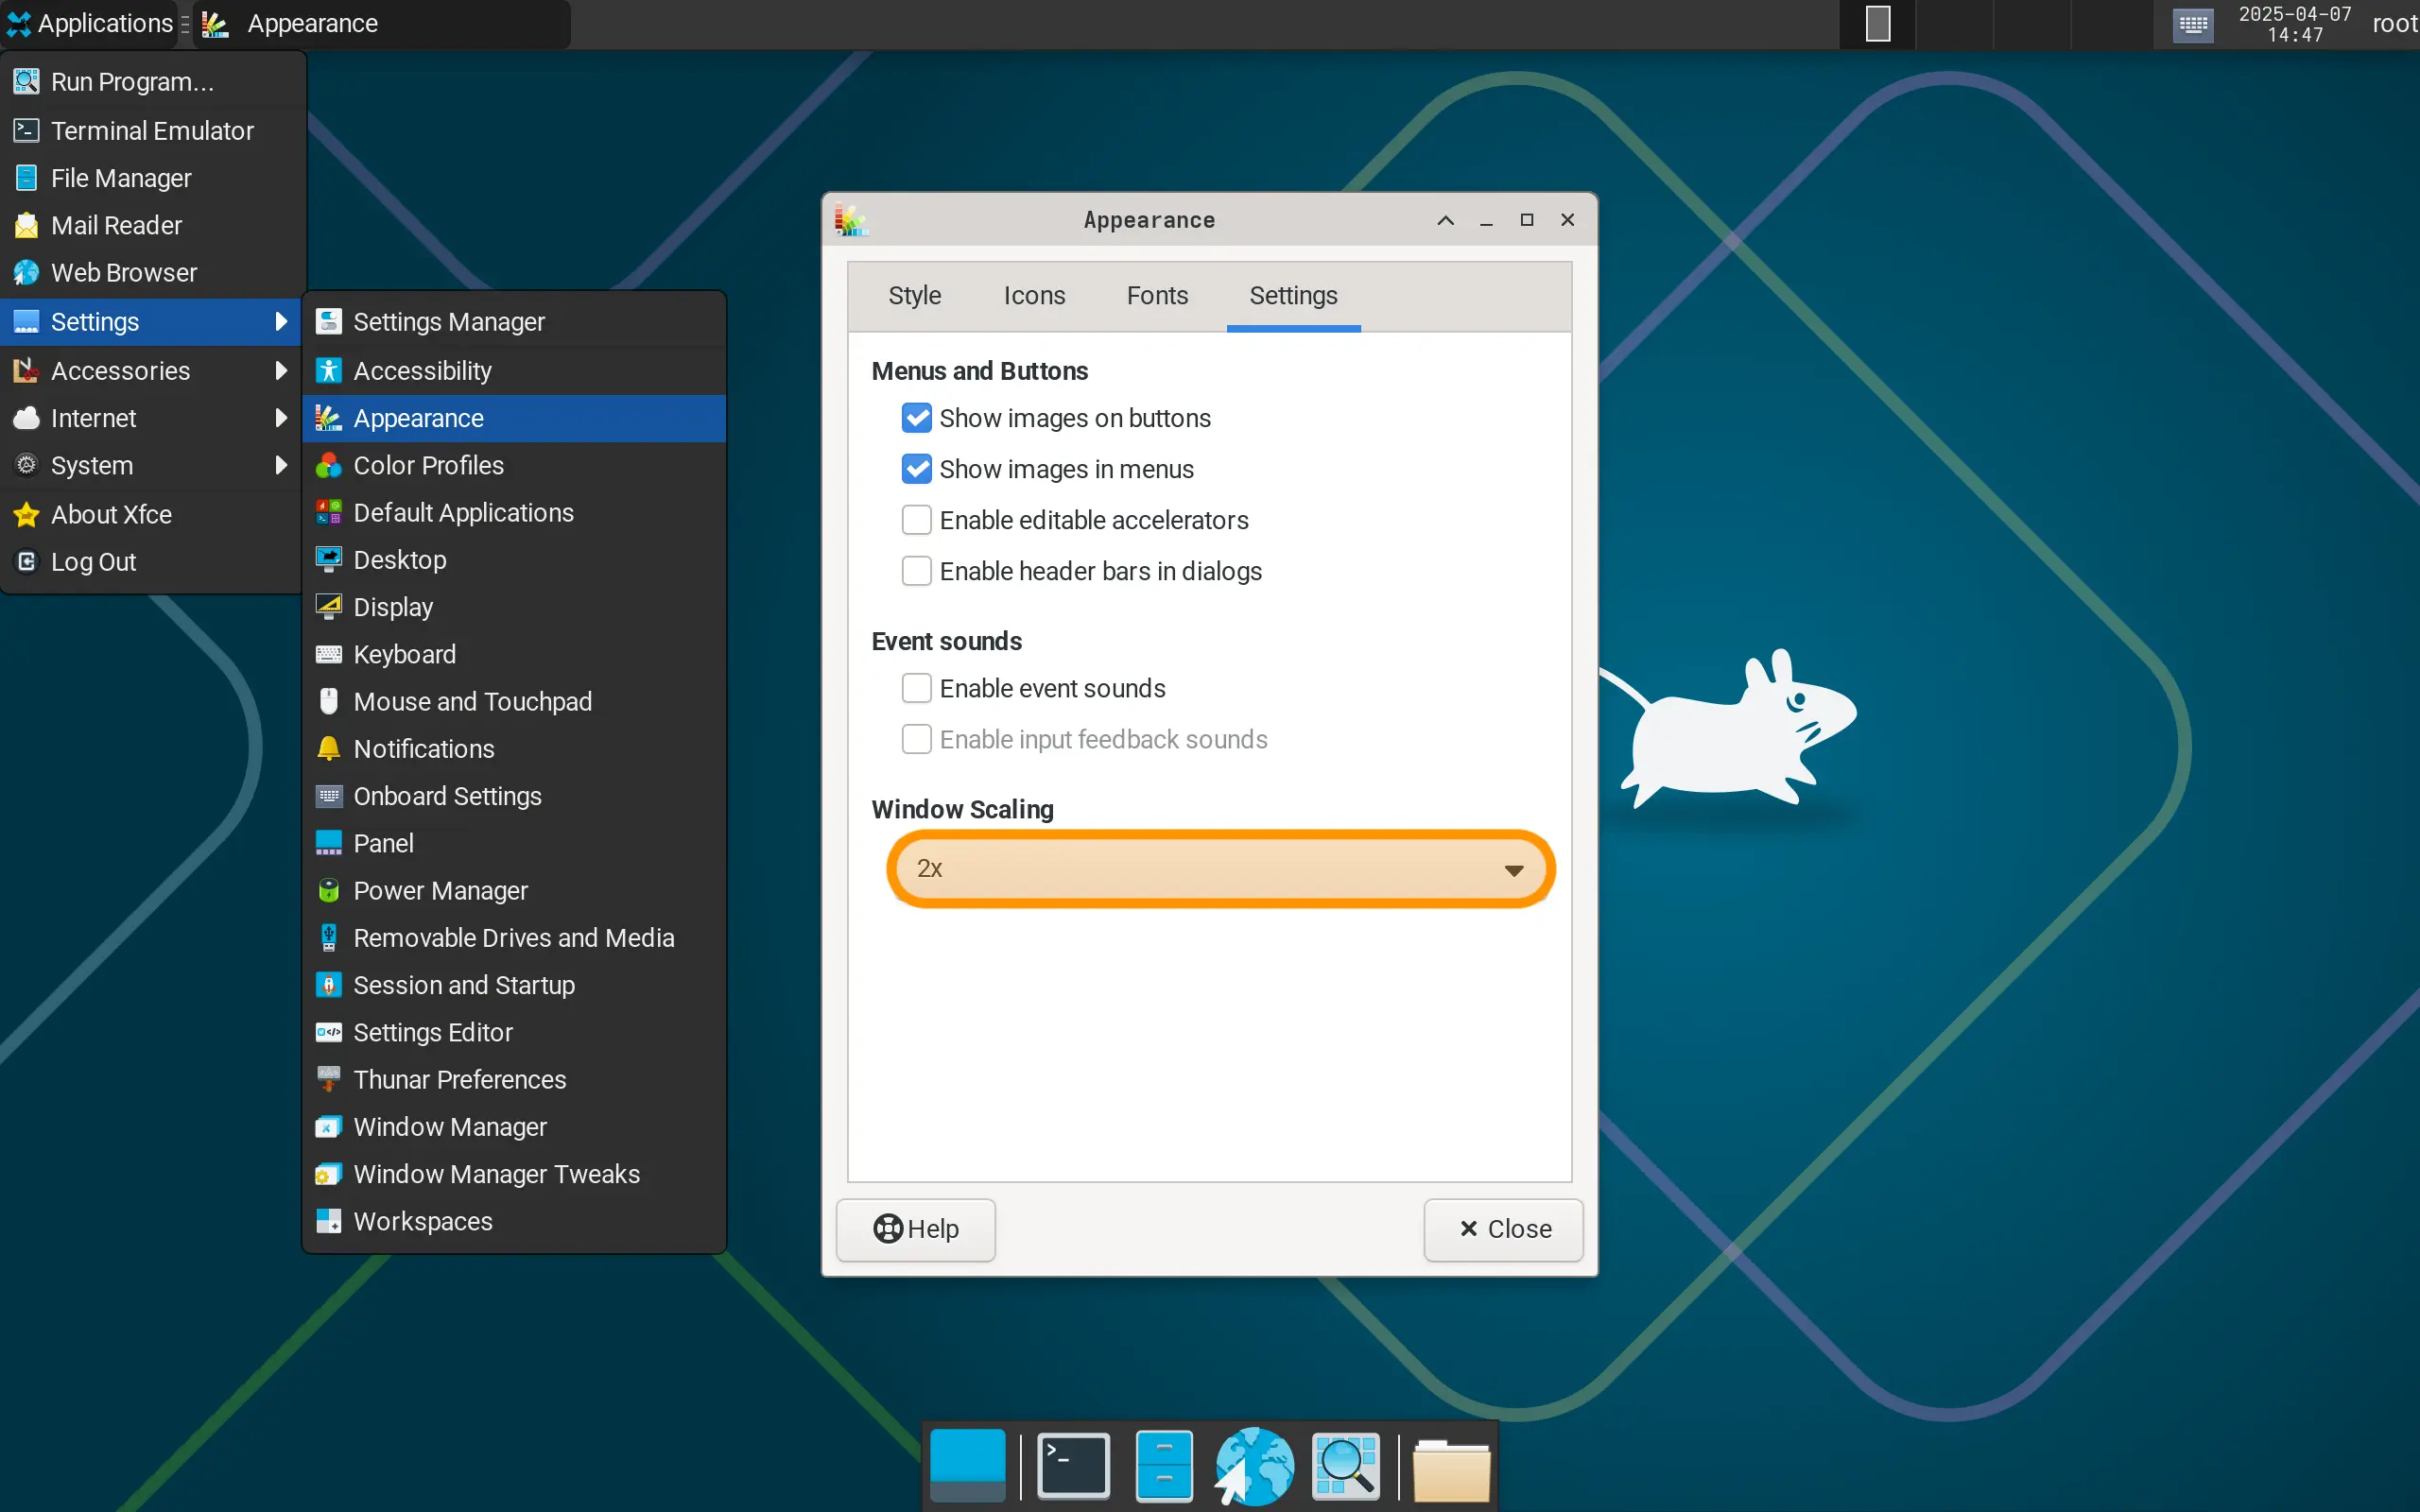Viewport: 2420px width, 1512px height.
Task: Click the Power Manager icon
Action: coord(328,890)
